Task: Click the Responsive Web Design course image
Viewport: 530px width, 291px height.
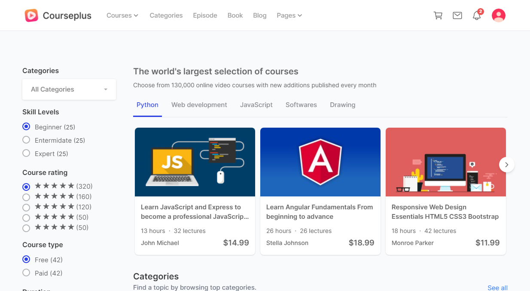Action: (x=446, y=162)
